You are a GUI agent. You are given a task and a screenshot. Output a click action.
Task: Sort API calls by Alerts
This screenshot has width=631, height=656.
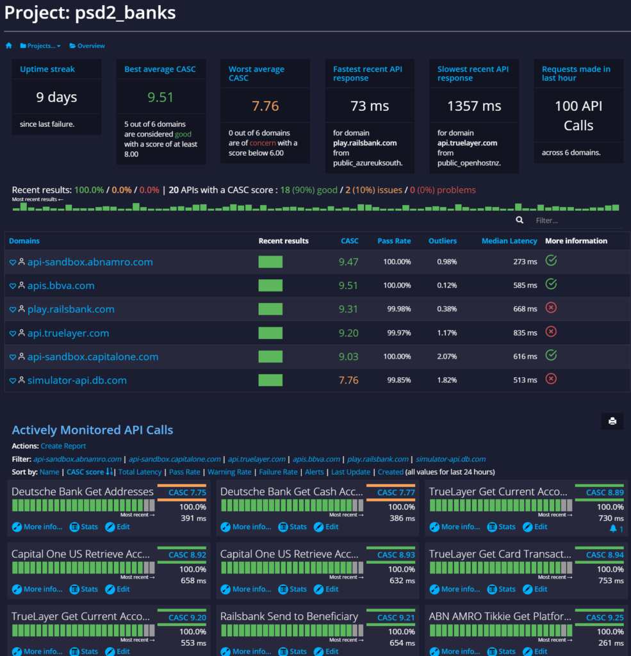pos(315,472)
